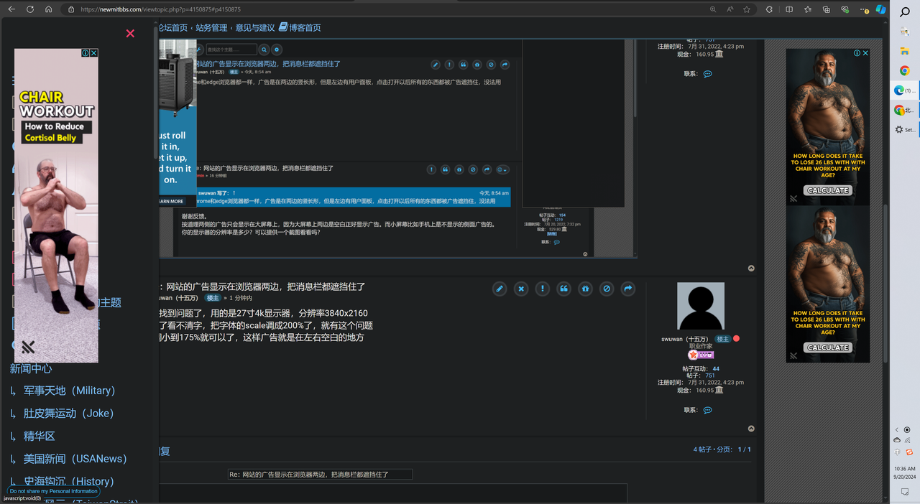
Task: Open the browser home page
Action: pyautogui.click(x=48, y=9)
